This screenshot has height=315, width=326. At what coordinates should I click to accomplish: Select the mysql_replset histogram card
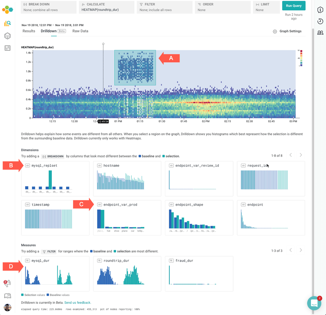(x=55, y=178)
